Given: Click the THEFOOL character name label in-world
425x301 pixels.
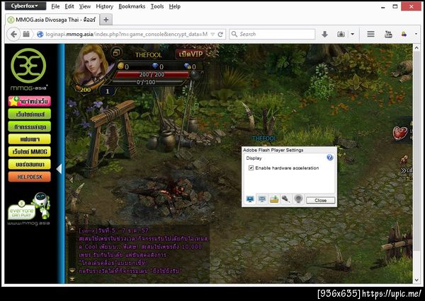Looking at the screenshot, I should (264, 138).
